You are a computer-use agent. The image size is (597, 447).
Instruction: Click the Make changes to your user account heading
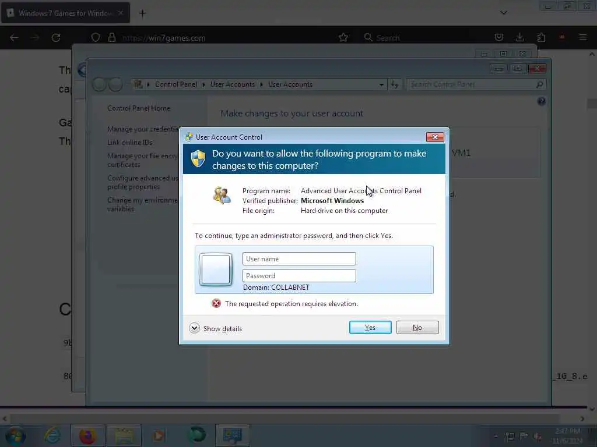[292, 113]
